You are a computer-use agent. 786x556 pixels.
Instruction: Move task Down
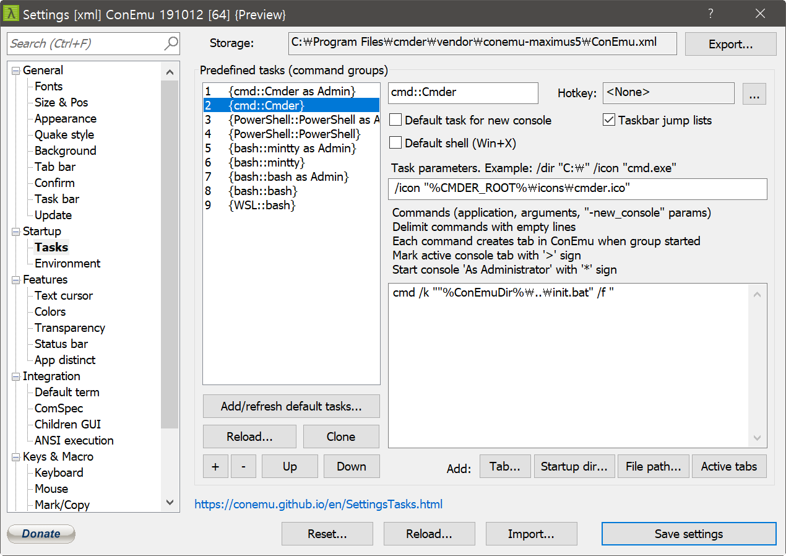352,466
